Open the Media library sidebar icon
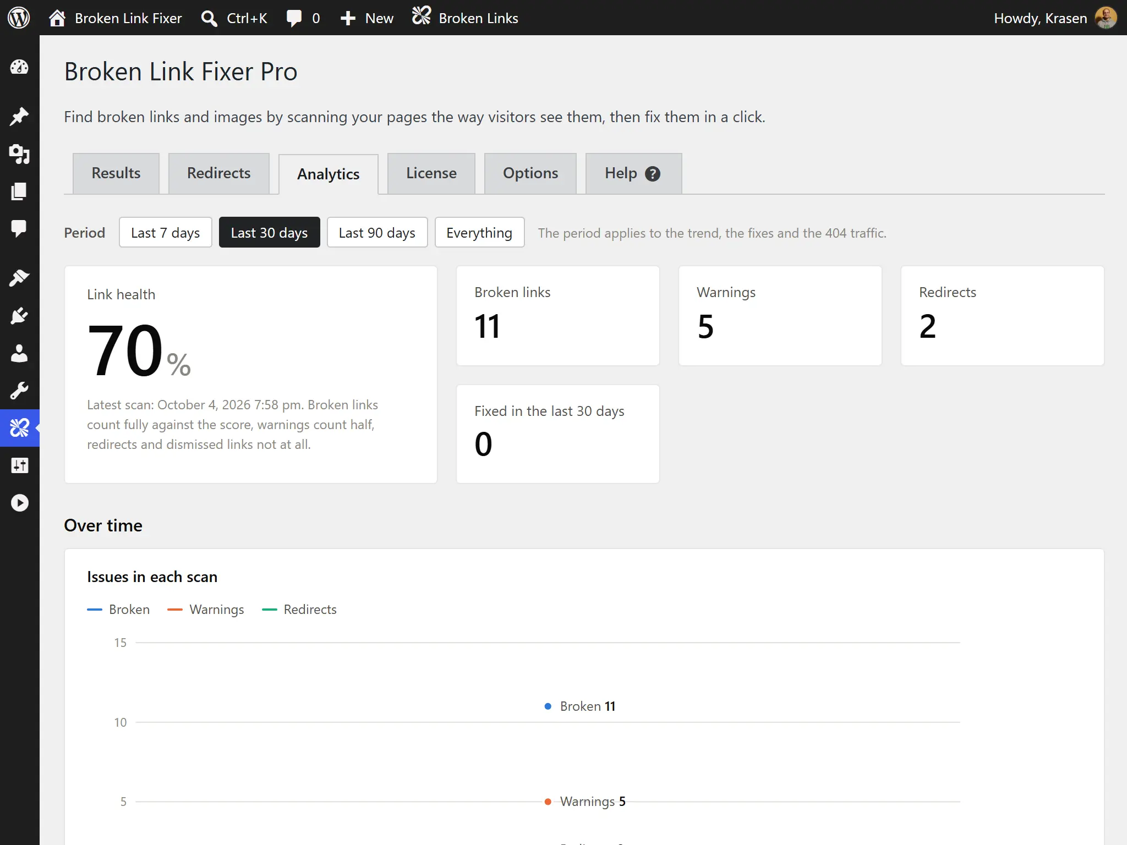Viewport: 1127px width, 845px height. point(19,154)
